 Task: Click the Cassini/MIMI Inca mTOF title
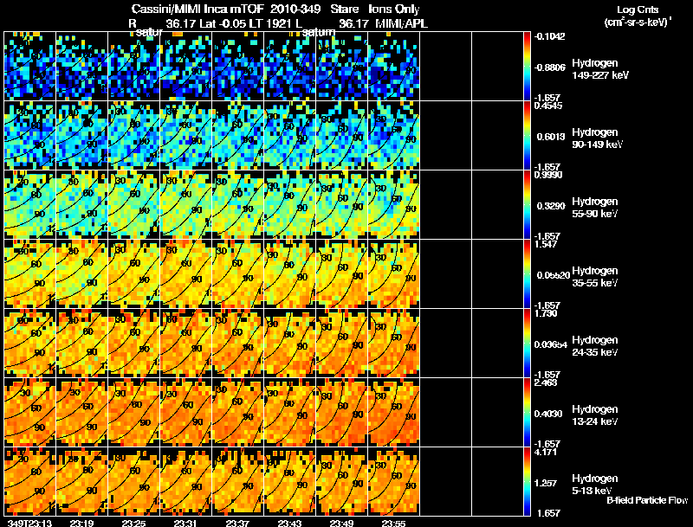[198, 10]
